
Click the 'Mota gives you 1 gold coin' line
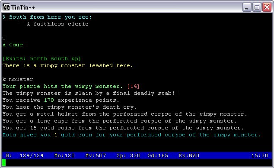(x=131, y=135)
